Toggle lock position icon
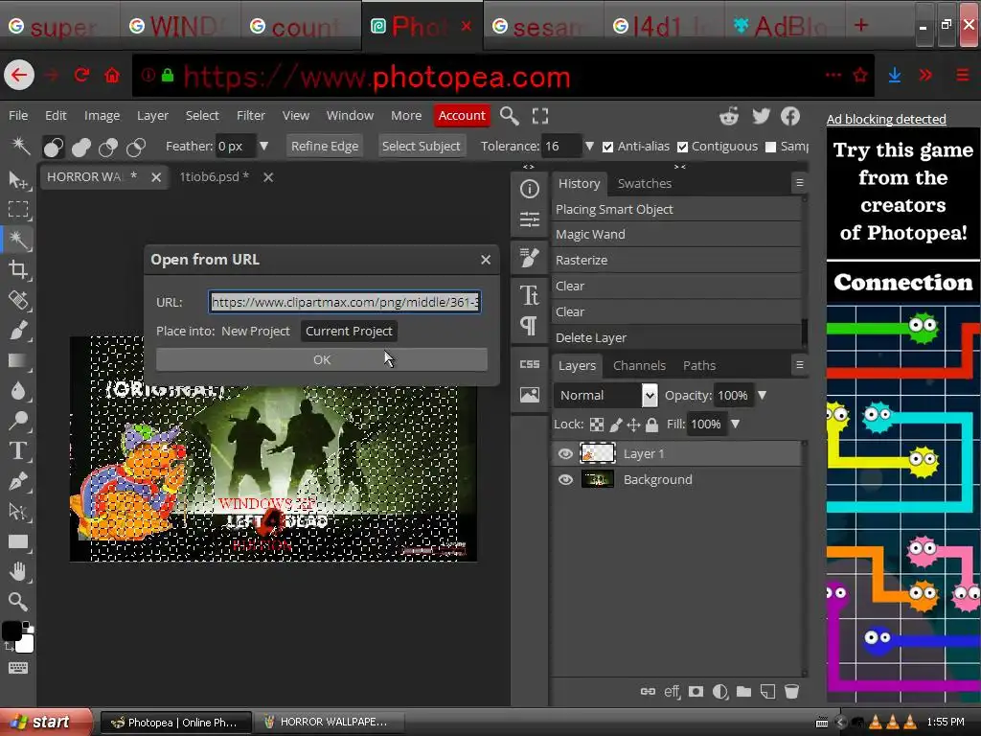Screen dimensions: 981x736 tap(633, 425)
